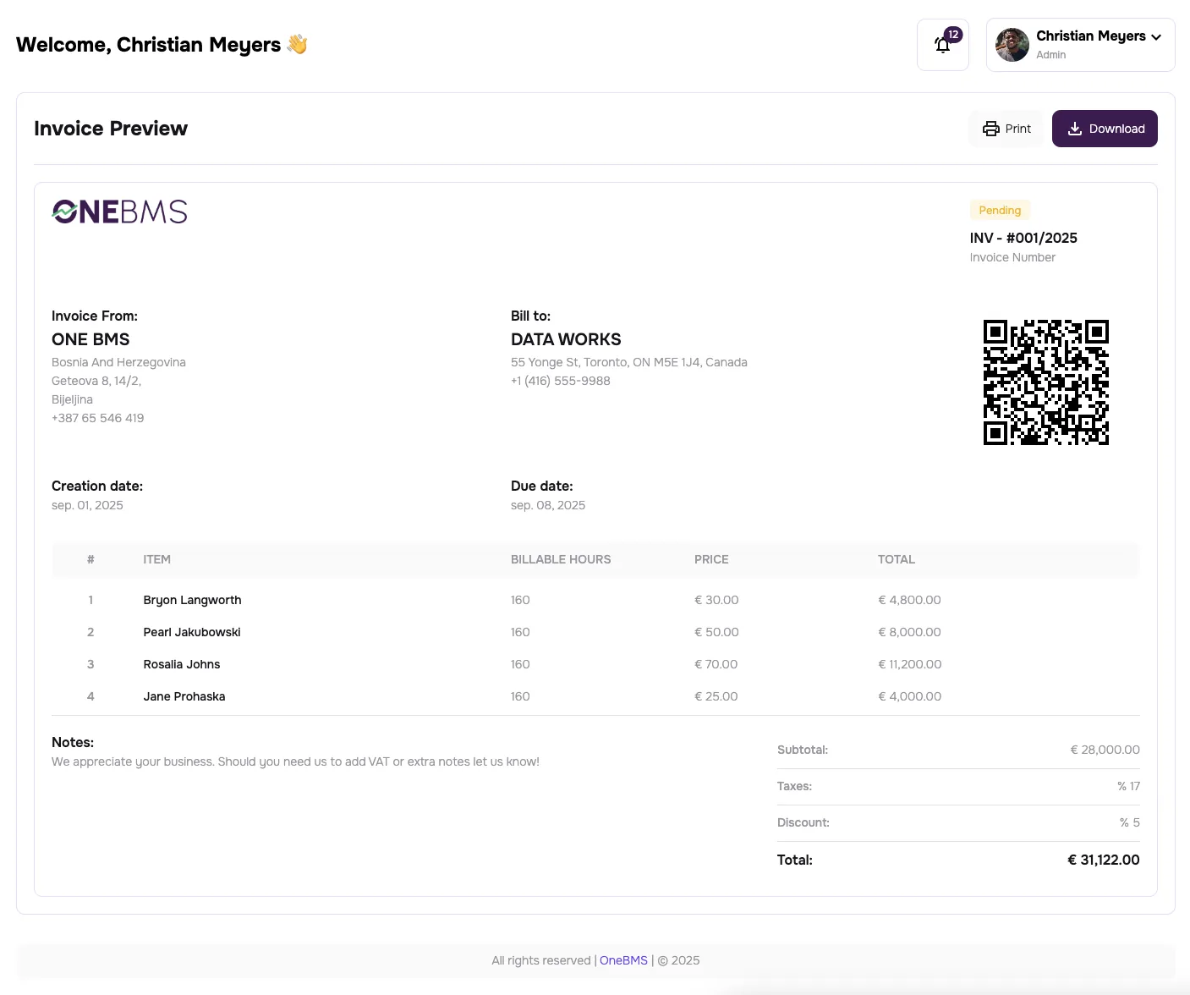Open the OneBMS footer link
This screenshot has height=995, width=1190.
[623, 960]
